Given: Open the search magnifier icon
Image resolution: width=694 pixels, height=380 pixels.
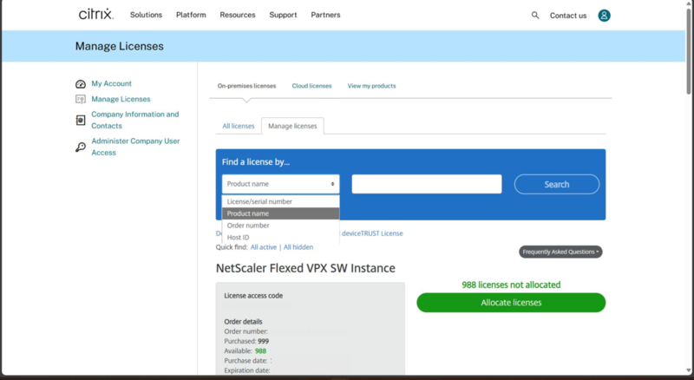Looking at the screenshot, I should pos(535,15).
